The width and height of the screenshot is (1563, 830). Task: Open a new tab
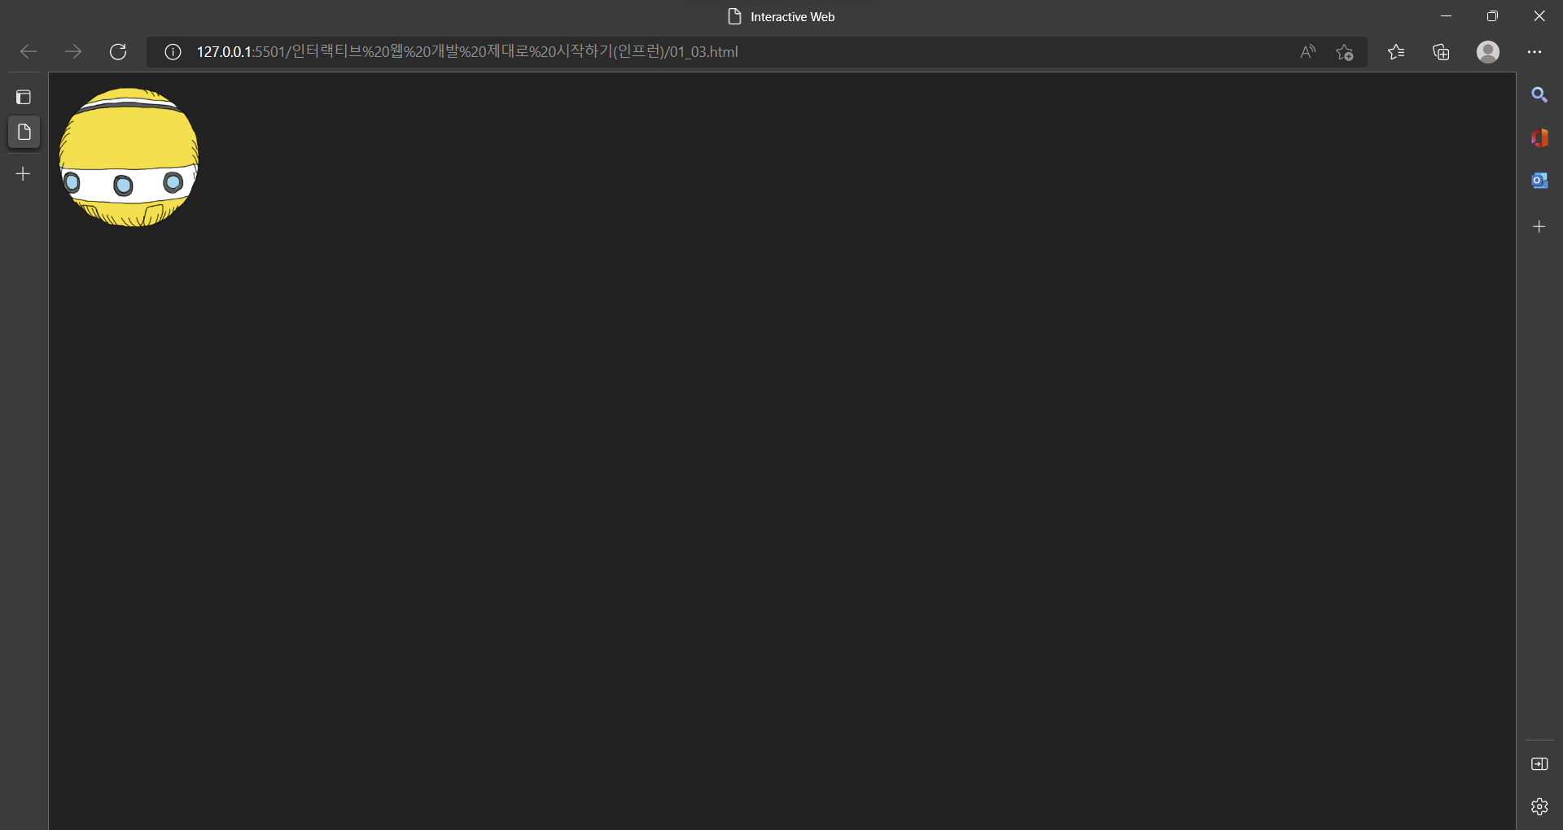(x=24, y=174)
